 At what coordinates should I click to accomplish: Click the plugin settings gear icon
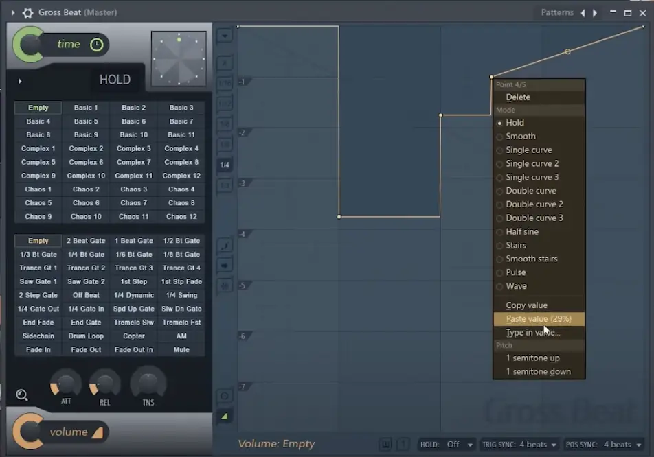click(x=27, y=12)
